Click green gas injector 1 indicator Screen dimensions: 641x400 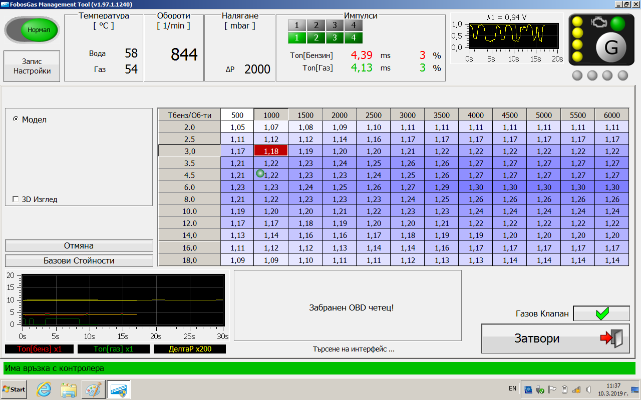point(296,37)
